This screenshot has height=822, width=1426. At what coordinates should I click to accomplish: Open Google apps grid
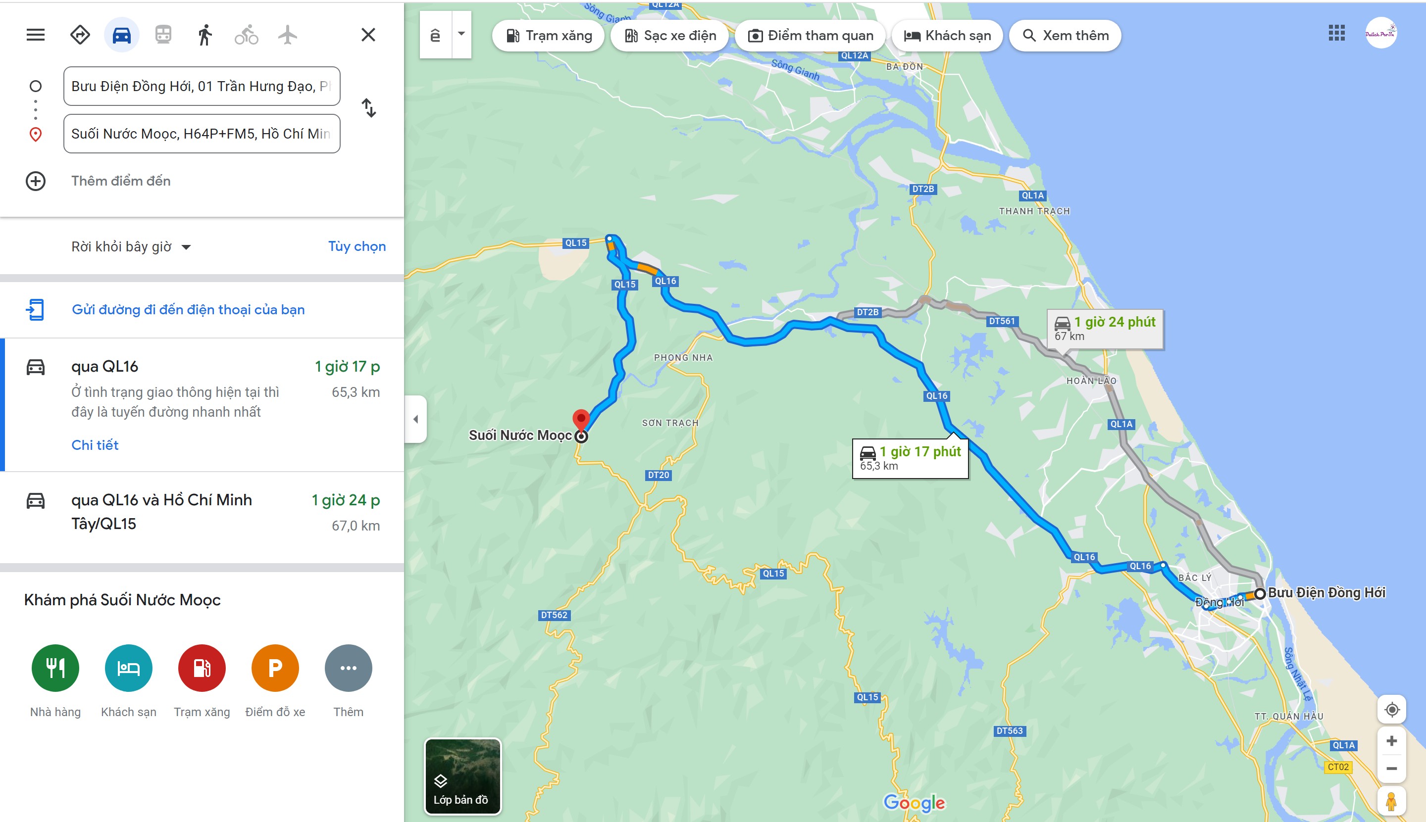[x=1336, y=33]
